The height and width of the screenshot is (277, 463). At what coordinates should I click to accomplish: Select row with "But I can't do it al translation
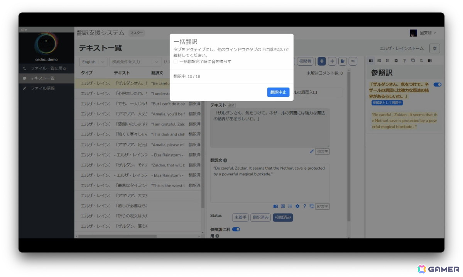[138, 104]
